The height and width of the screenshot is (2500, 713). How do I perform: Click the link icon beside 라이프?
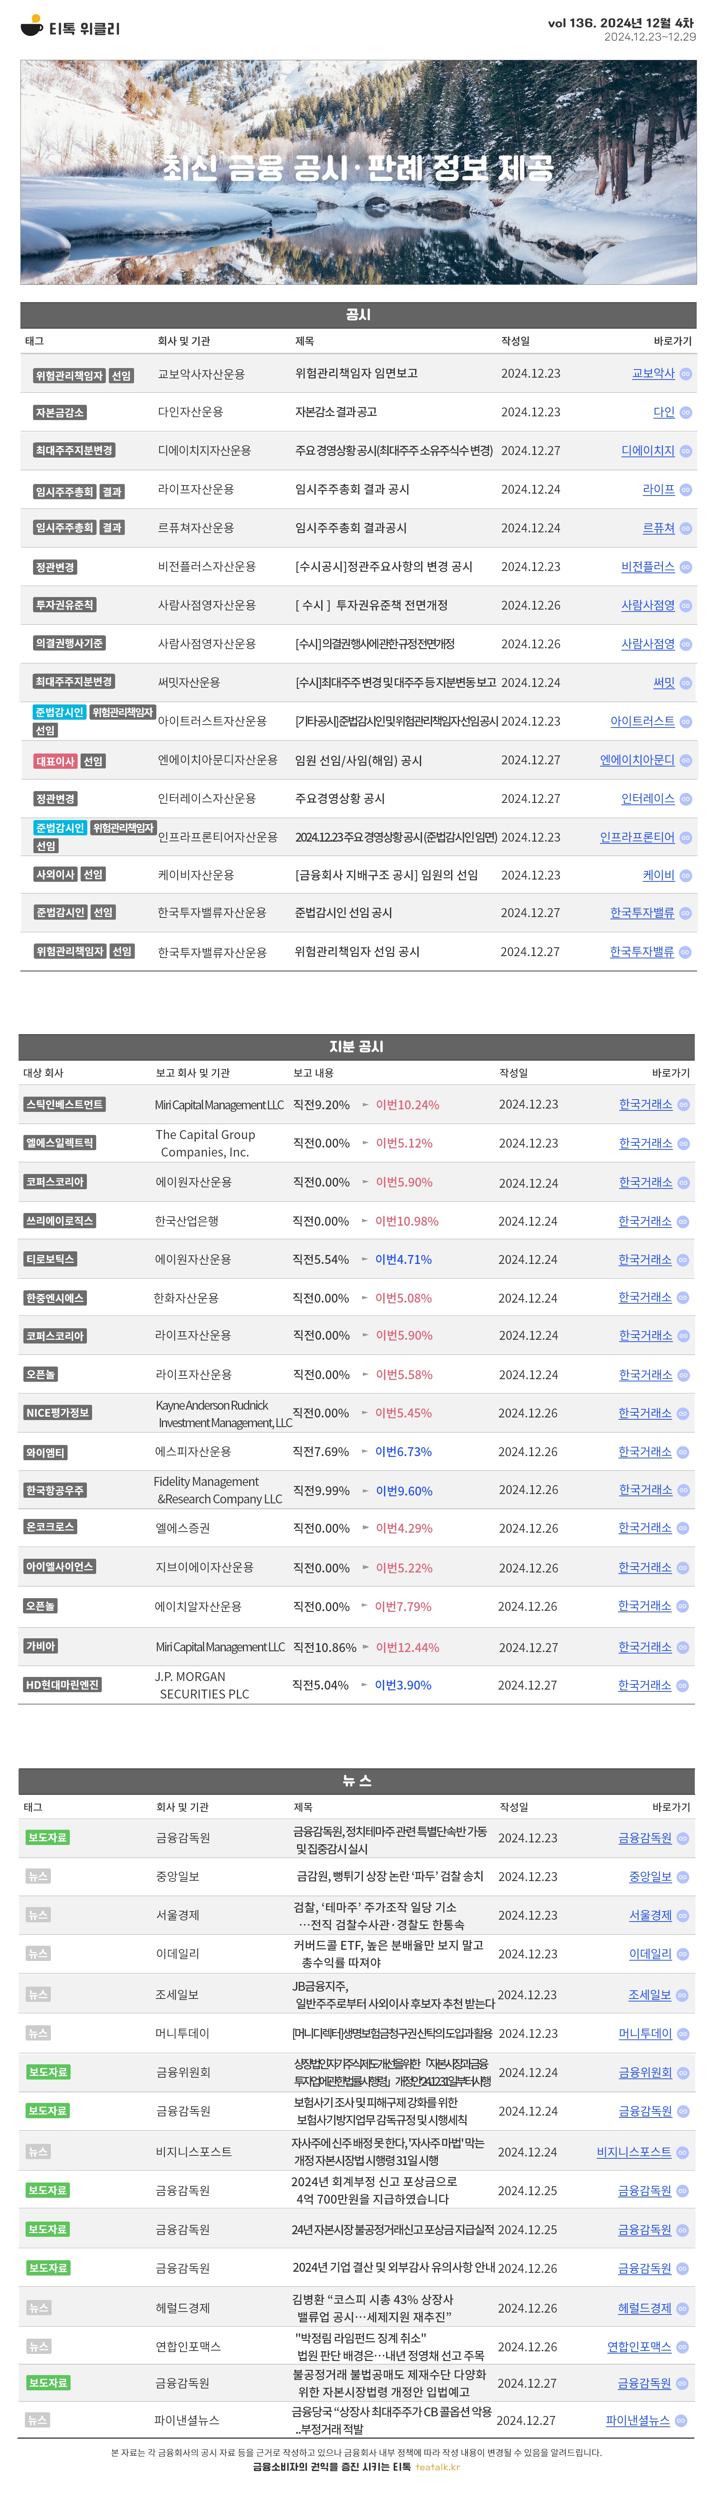pos(686,490)
